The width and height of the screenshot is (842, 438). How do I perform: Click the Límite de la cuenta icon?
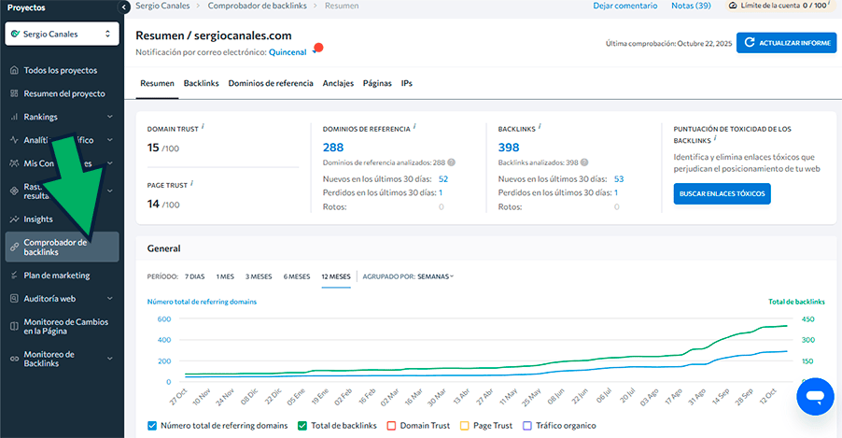pos(732,6)
